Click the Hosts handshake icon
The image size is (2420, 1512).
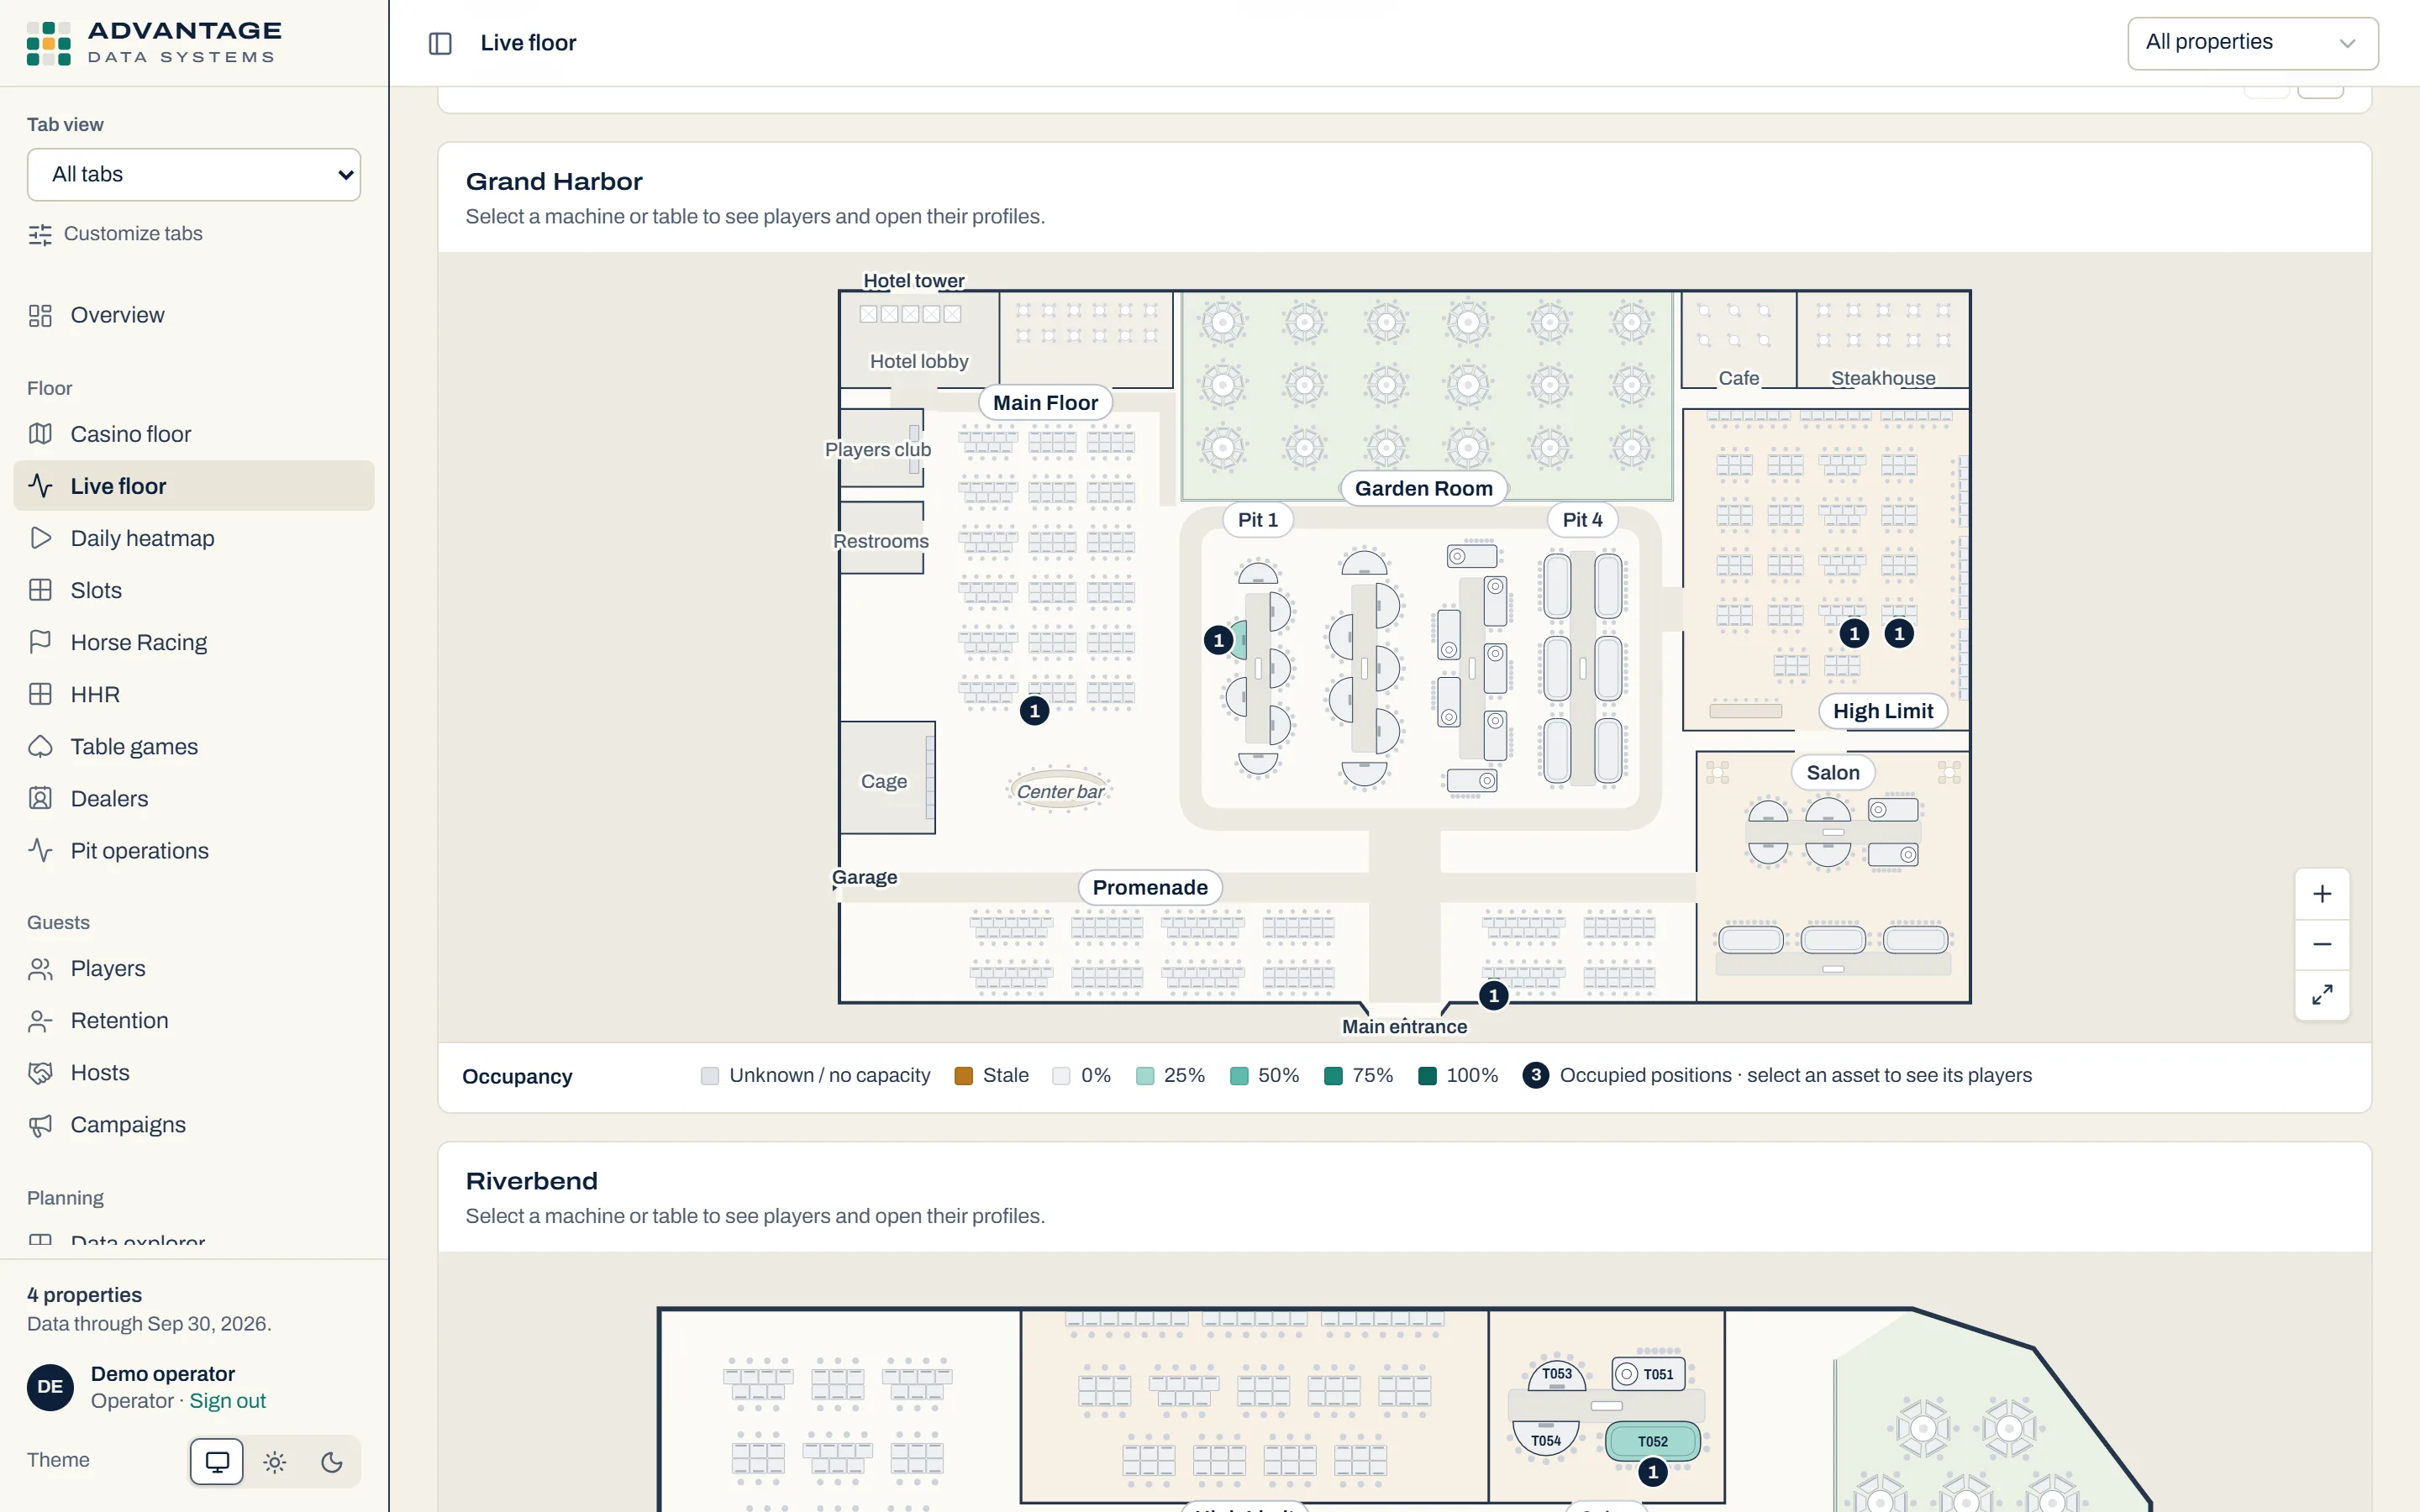tap(40, 1072)
